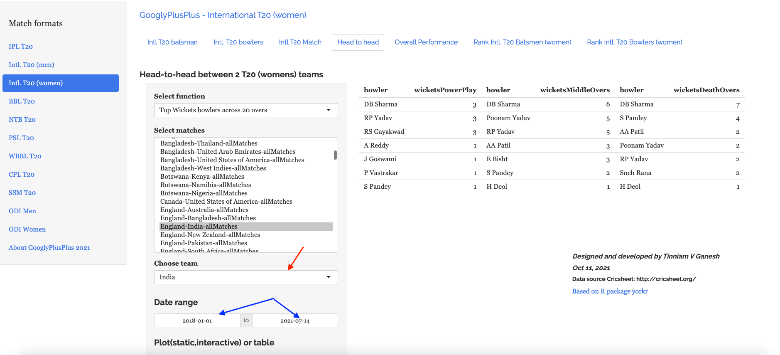Choose WBBL T20 match format
This screenshot has width=780, height=355.
coord(25,156)
